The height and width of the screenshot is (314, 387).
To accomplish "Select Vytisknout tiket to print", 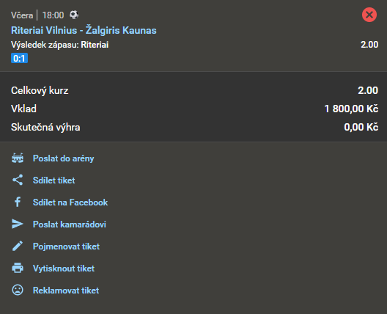I will (64, 269).
